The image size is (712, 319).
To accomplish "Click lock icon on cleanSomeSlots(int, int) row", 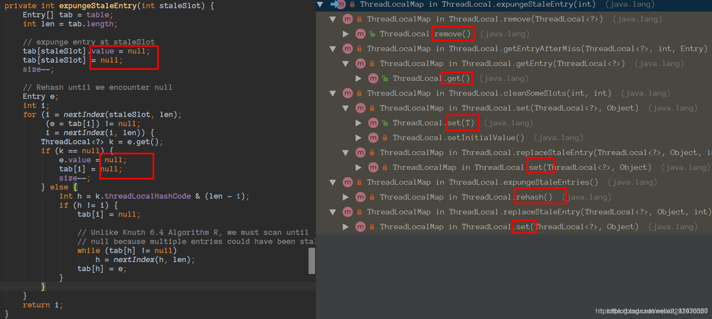I will 359,93.
